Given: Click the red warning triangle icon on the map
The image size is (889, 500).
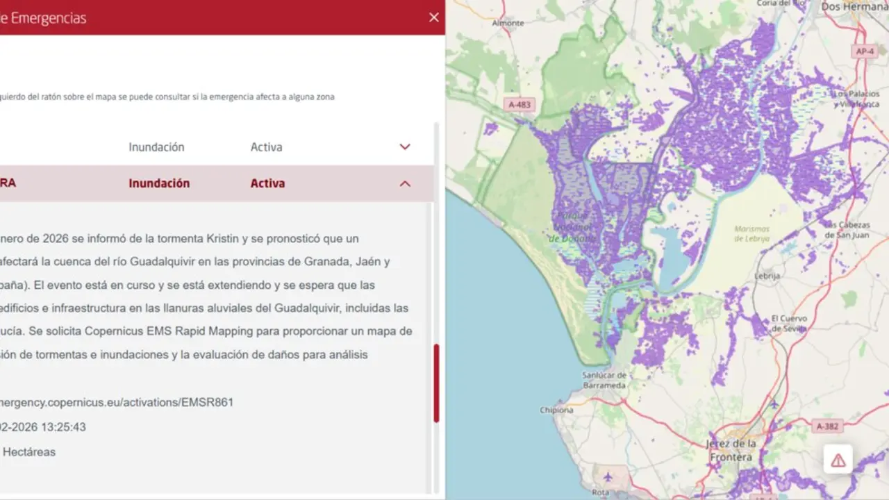Looking at the screenshot, I should point(837,459).
